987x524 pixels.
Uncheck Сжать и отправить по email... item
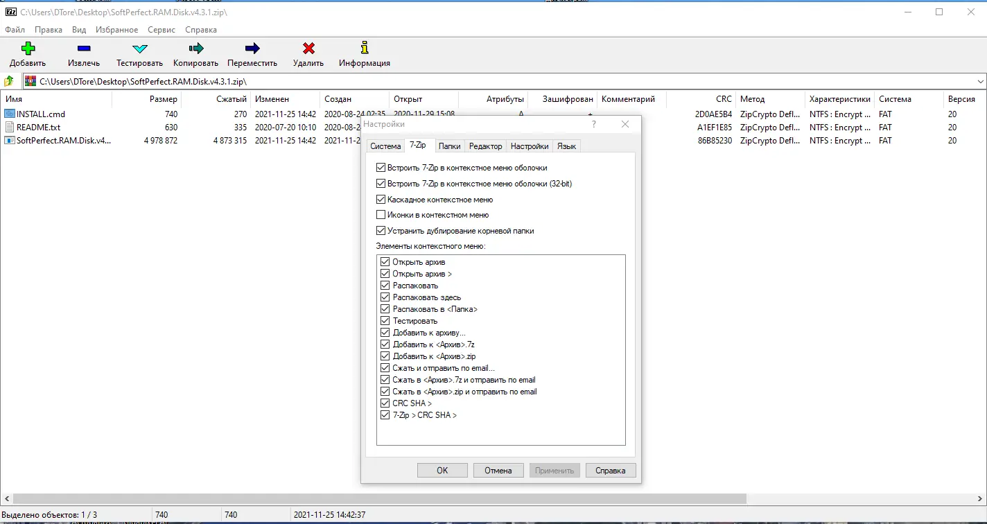tap(385, 368)
